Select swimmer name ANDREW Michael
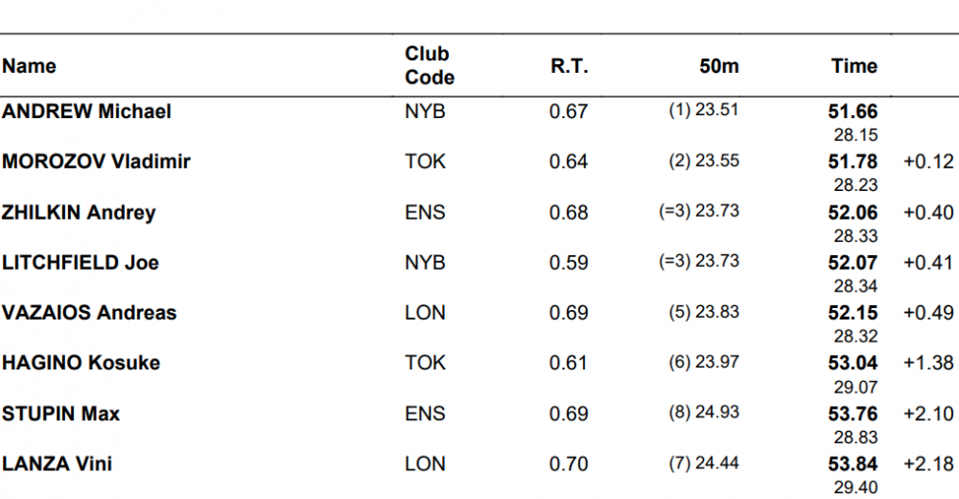The width and height of the screenshot is (959, 499). [x=86, y=111]
